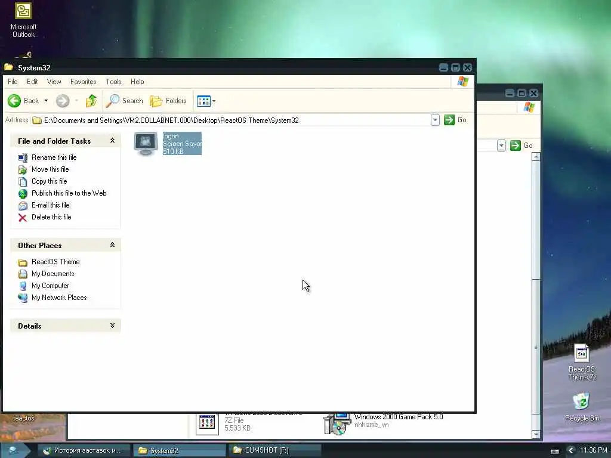Viewport: 611px width, 458px height.
Task: Toggle the Folders pane
Action: (x=168, y=101)
